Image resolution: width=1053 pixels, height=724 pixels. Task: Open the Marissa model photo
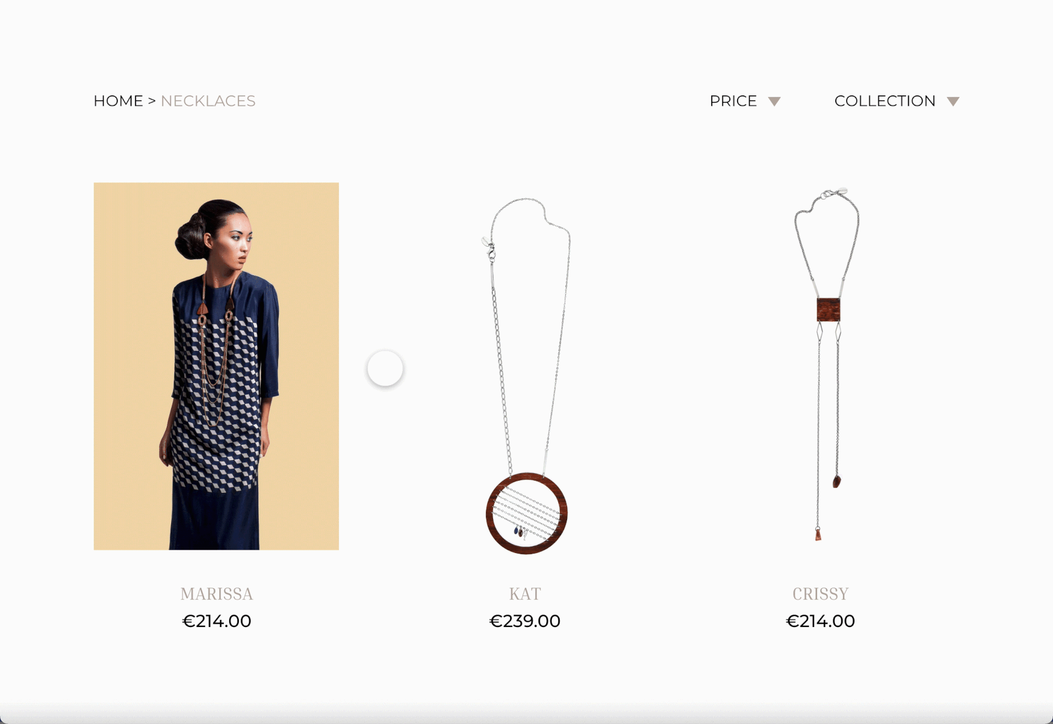tap(216, 366)
